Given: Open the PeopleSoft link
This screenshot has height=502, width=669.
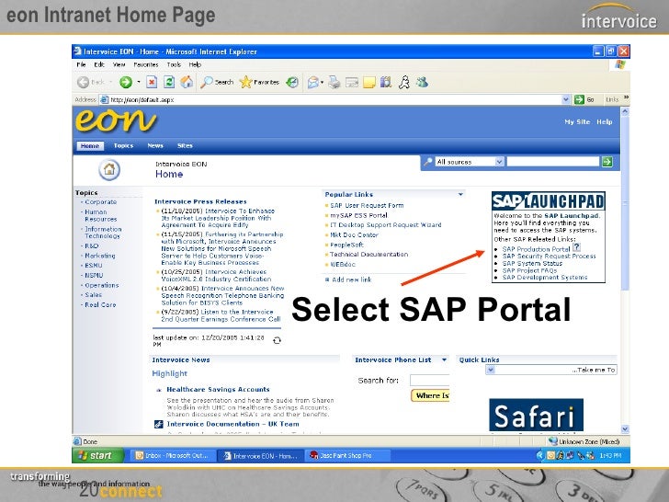Looking at the screenshot, I should [346, 245].
